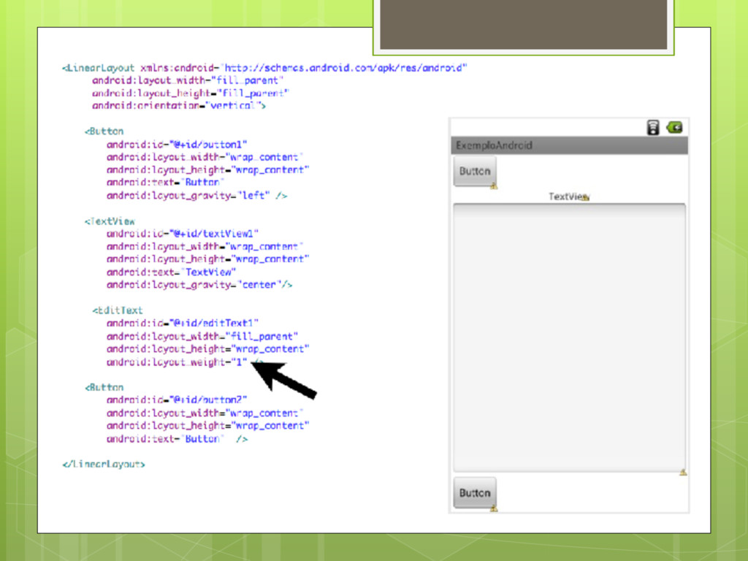This screenshot has height=561, width=748.
Task: Click the line with id "@+id/textView1"
Action: (x=183, y=234)
